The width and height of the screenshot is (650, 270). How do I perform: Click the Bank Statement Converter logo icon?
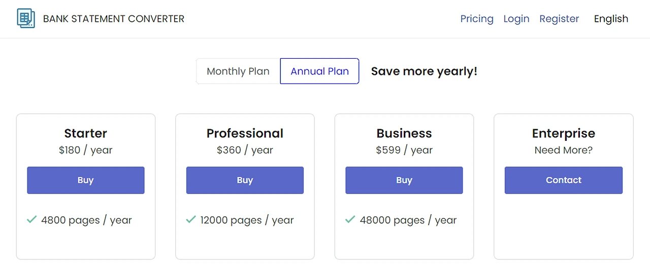[x=26, y=19]
